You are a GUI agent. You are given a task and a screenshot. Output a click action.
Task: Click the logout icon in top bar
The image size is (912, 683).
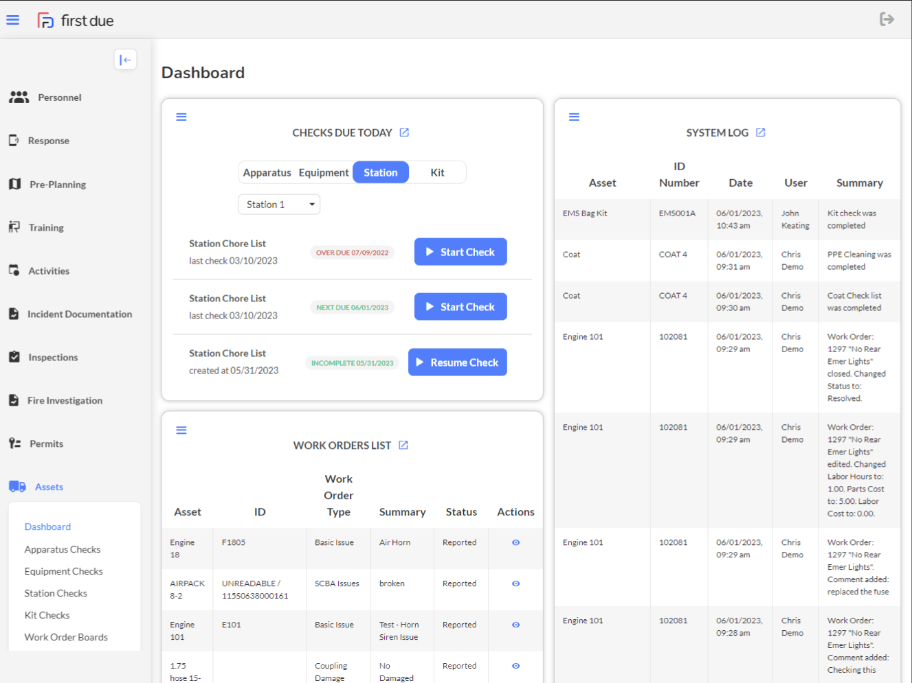(x=887, y=19)
